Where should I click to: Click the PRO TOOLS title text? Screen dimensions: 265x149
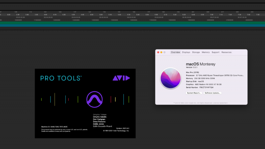pyautogui.click(x=61, y=78)
